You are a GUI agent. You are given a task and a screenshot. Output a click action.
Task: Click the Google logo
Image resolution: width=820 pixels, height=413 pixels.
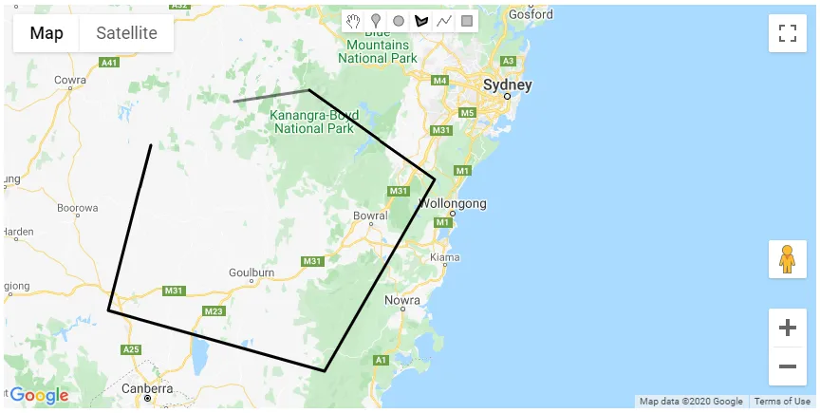(x=39, y=396)
